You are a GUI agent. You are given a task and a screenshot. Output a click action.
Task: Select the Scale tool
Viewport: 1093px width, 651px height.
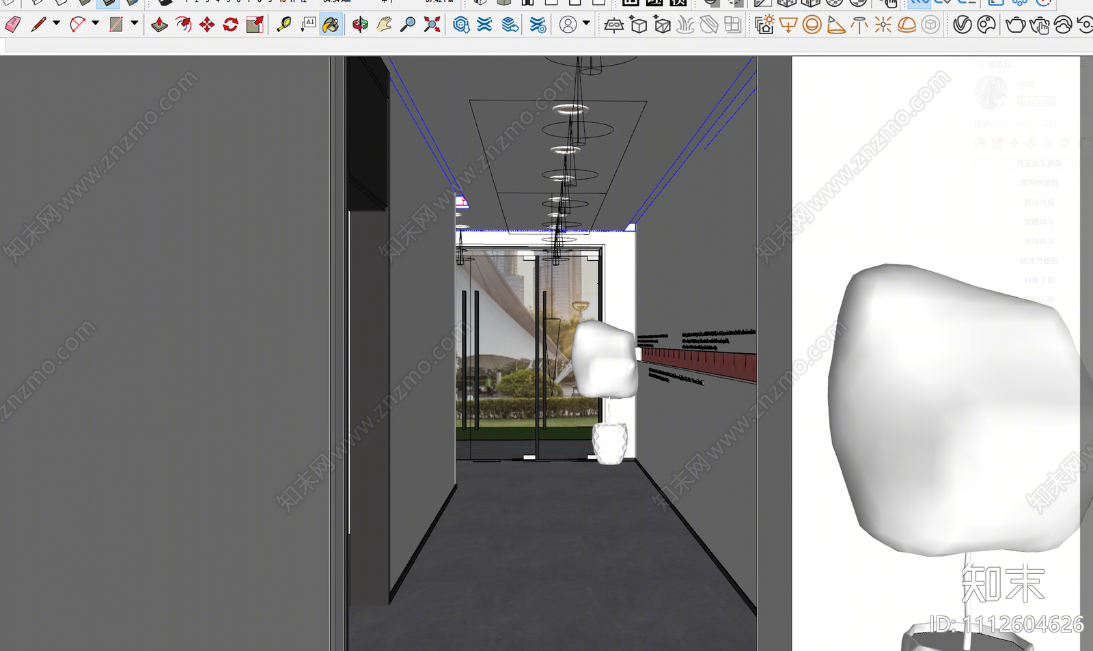pyautogui.click(x=255, y=25)
